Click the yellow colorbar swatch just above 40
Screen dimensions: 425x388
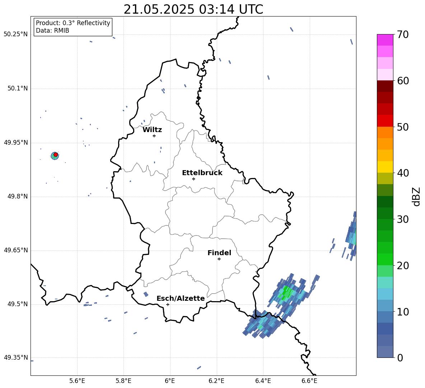click(x=385, y=167)
